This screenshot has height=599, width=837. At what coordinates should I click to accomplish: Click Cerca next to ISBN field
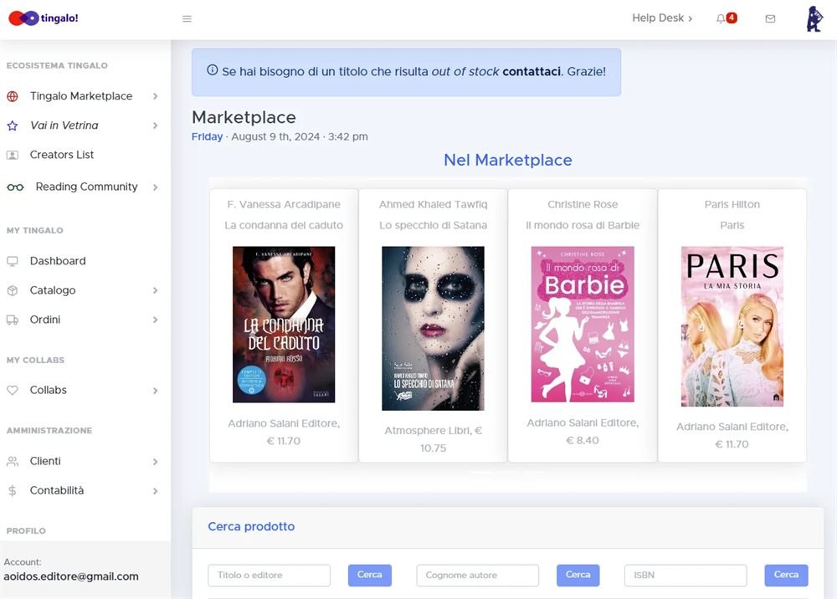[x=786, y=575]
